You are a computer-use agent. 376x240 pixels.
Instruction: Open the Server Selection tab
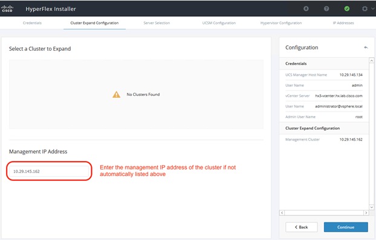point(157,23)
